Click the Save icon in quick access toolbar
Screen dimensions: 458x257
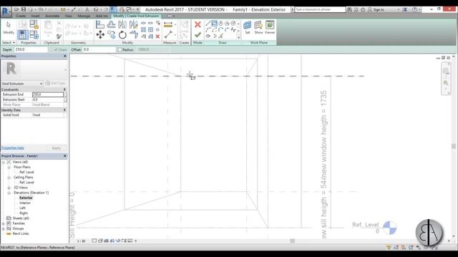pyautogui.click(x=24, y=9)
